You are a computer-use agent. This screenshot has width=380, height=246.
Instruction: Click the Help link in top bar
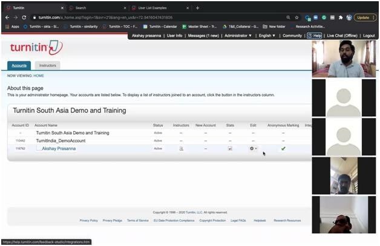314,36
